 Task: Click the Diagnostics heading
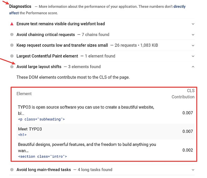pyautogui.click(x=20, y=6)
